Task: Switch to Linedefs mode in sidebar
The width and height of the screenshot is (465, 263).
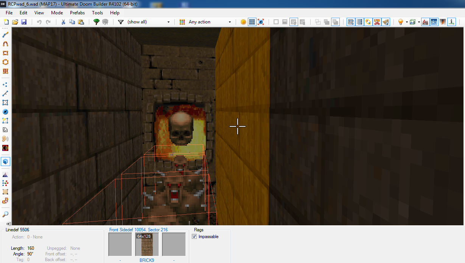Action: (x=5, y=93)
